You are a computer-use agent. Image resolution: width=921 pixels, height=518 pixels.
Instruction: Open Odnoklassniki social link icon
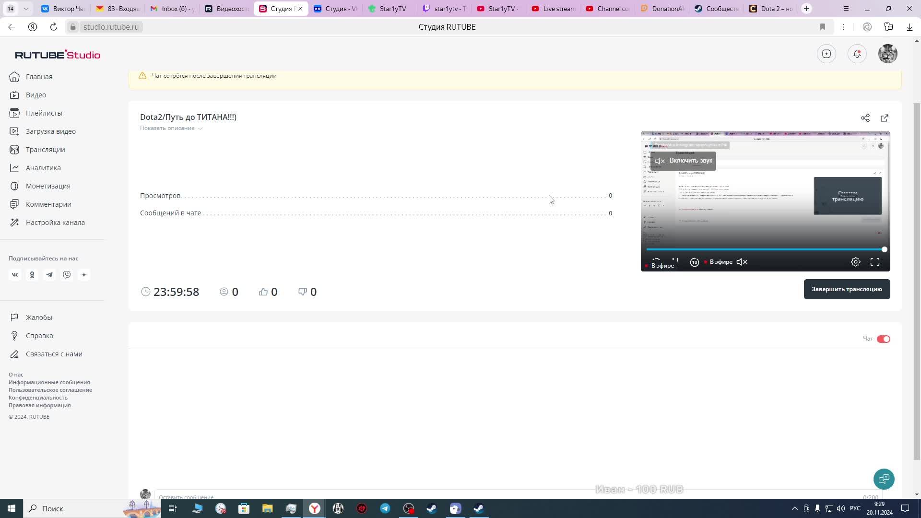pyautogui.click(x=32, y=275)
